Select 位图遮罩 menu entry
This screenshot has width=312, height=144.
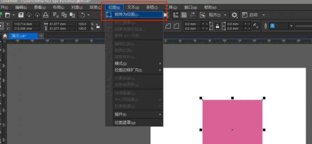(138, 123)
